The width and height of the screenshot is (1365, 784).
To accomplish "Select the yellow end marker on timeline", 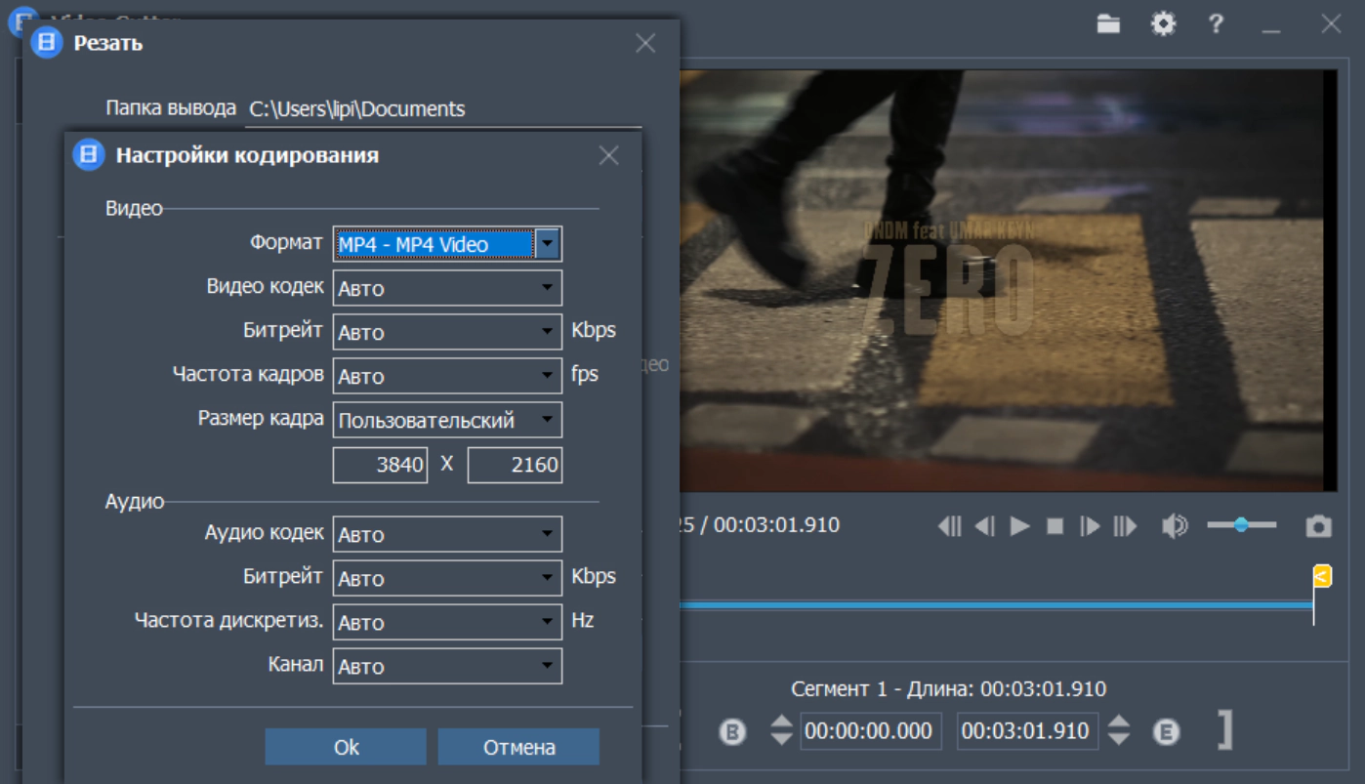I will pos(1321,576).
